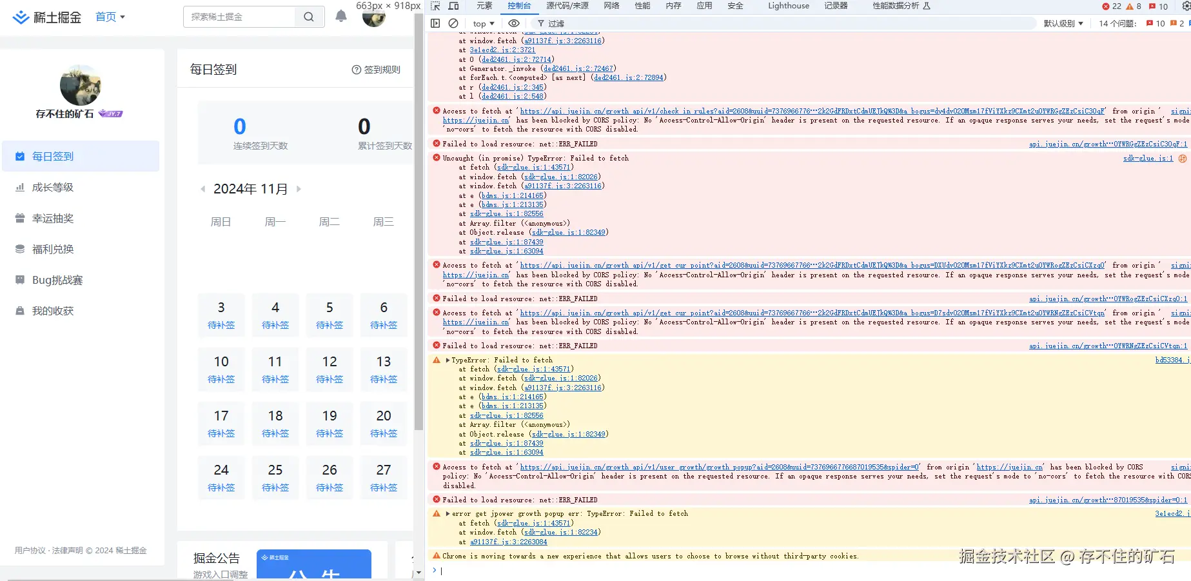Open the notification bell
This screenshot has height=581, width=1191.
pos(341,17)
